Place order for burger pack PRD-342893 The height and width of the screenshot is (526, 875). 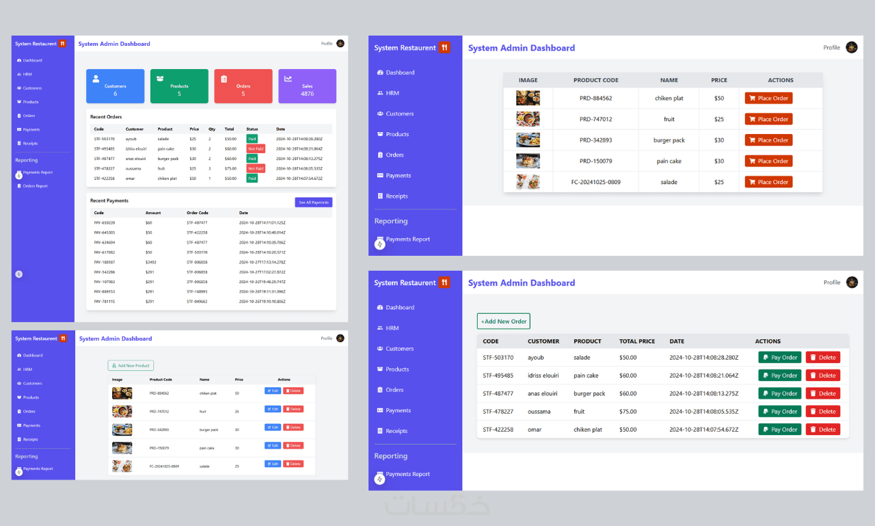[768, 140]
